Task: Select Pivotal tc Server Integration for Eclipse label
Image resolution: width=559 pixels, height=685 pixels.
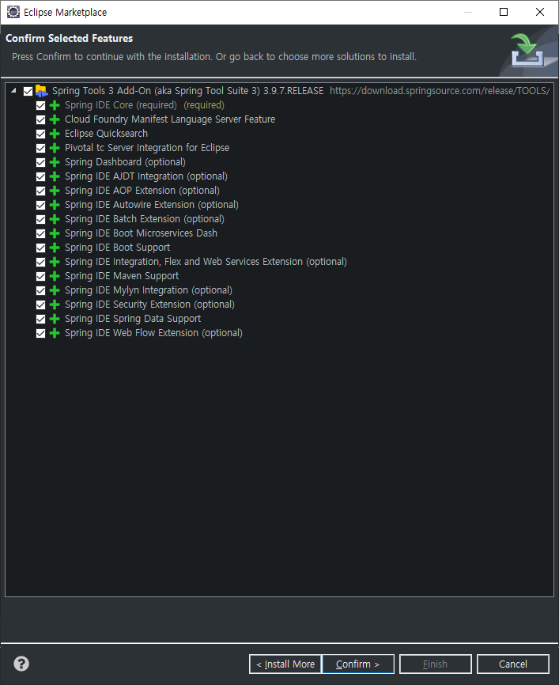Action: tap(147, 148)
